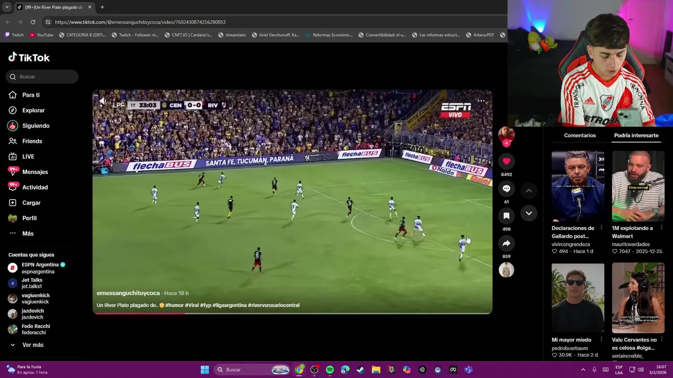Open comments via speech bubble icon
The image size is (673, 378).
point(506,188)
